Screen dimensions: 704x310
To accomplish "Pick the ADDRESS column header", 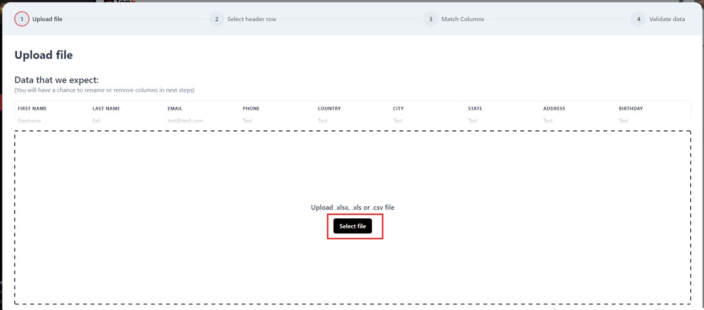I will click(554, 109).
